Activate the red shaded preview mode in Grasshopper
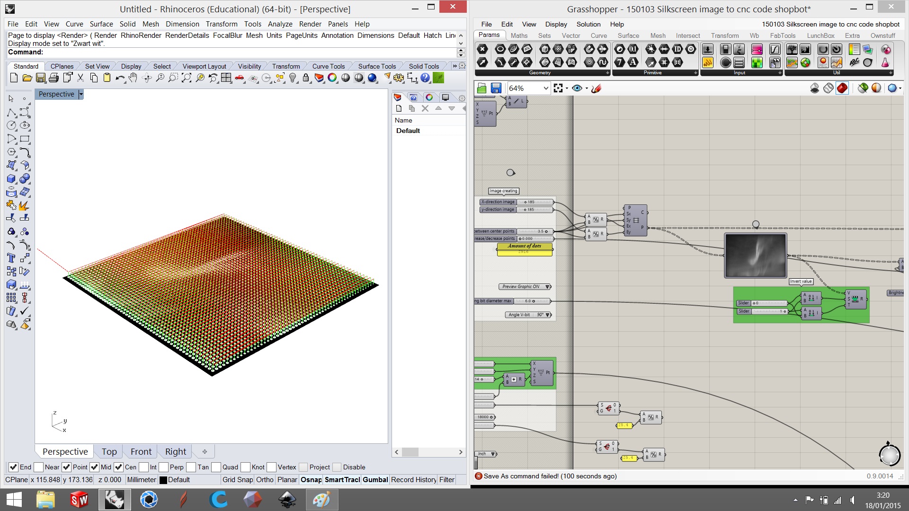The width and height of the screenshot is (909, 511). 842,88
